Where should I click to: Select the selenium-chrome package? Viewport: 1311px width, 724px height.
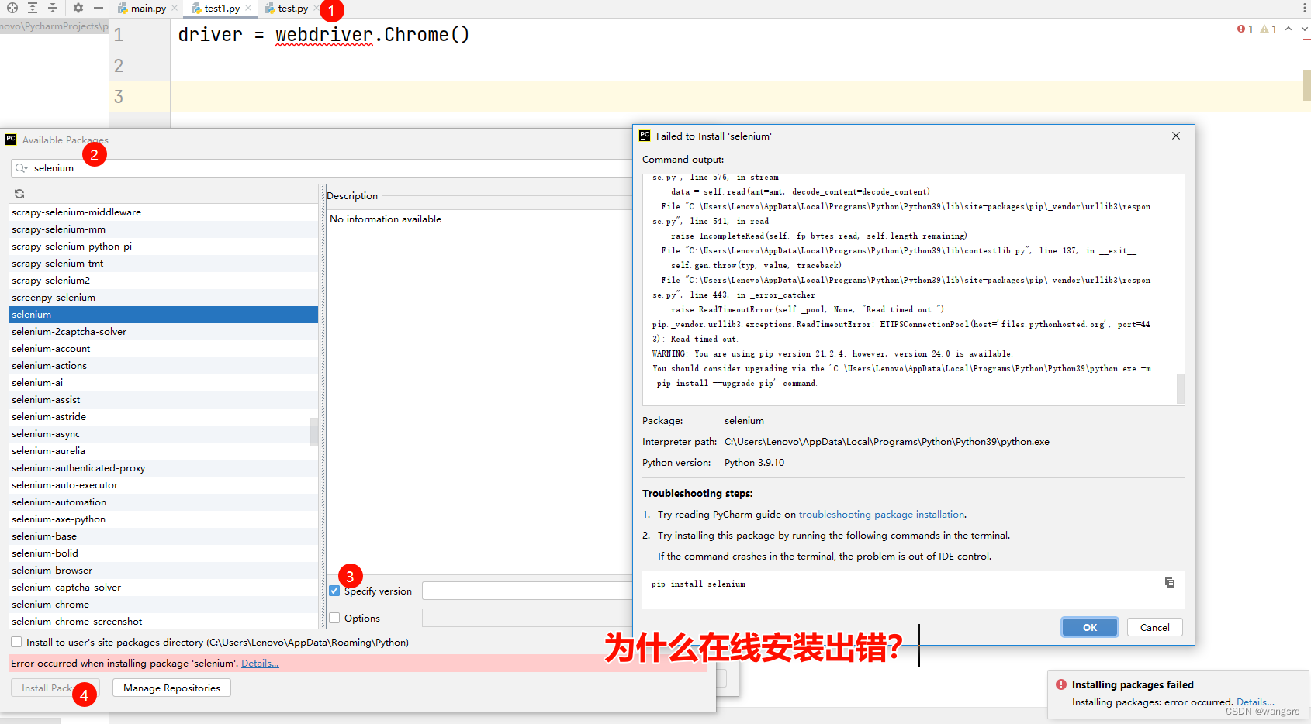tap(164, 604)
